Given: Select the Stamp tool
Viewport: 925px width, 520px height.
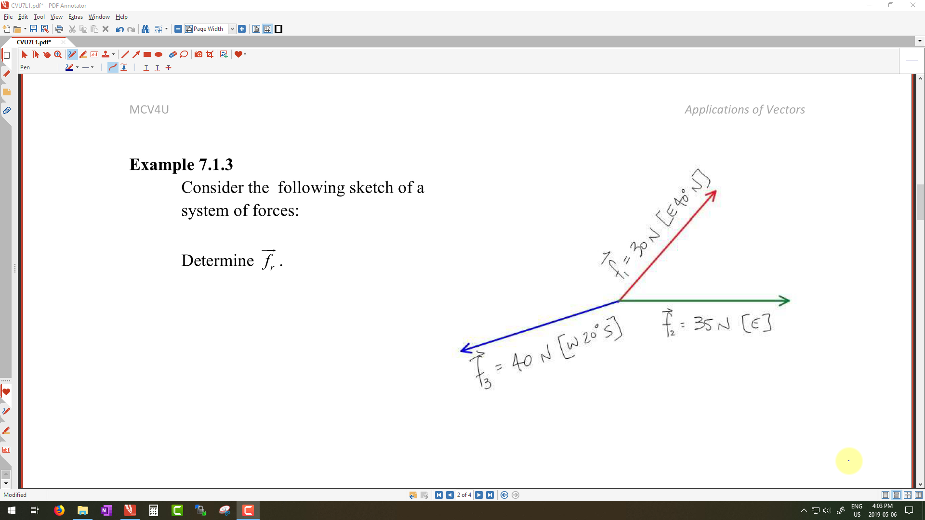Looking at the screenshot, I should (x=106, y=54).
